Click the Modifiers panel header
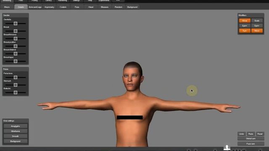 coord(251,15)
